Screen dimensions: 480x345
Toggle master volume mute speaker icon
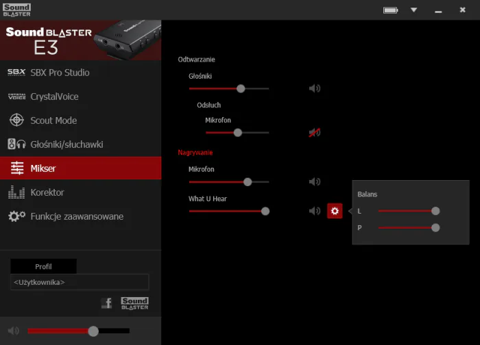(x=14, y=331)
